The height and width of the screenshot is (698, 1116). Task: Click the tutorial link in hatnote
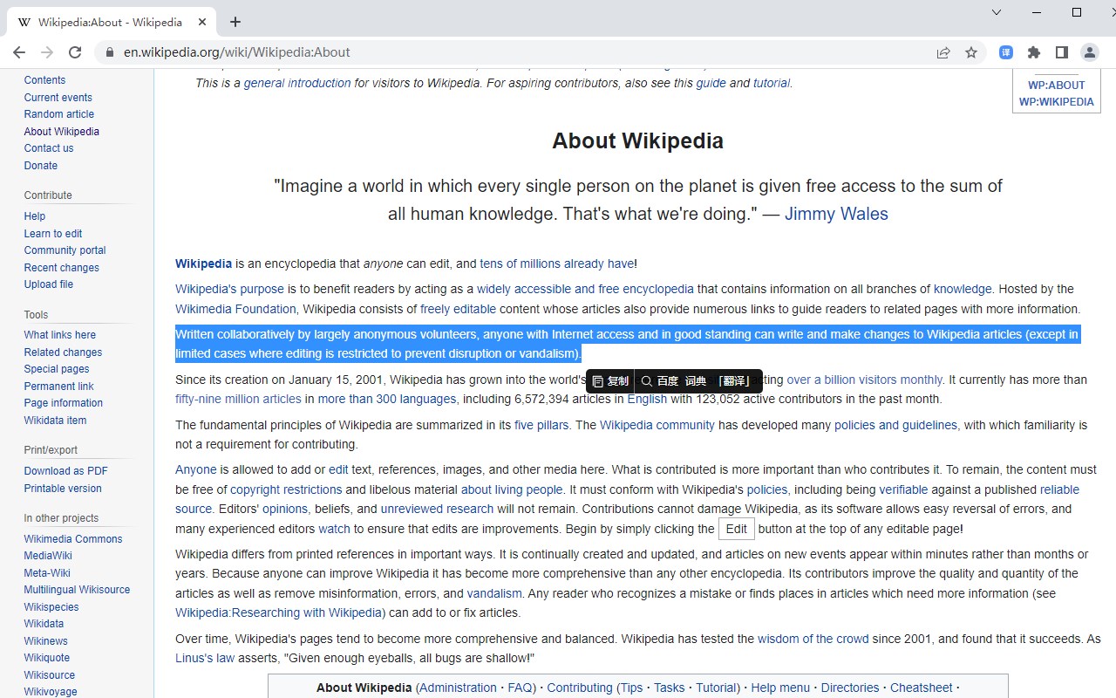pyautogui.click(x=771, y=84)
